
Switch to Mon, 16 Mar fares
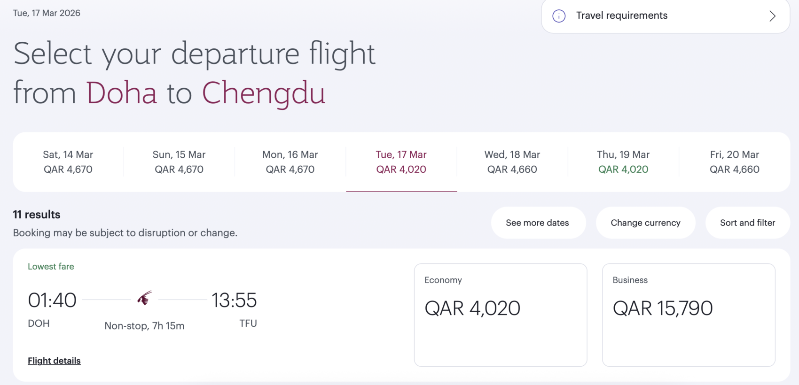click(x=290, y=162)
